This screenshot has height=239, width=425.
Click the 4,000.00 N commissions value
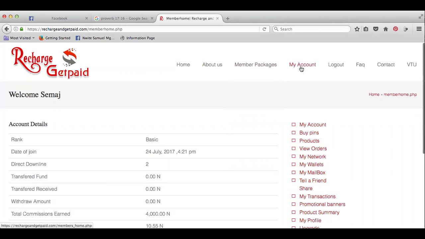tap(158, 214)
